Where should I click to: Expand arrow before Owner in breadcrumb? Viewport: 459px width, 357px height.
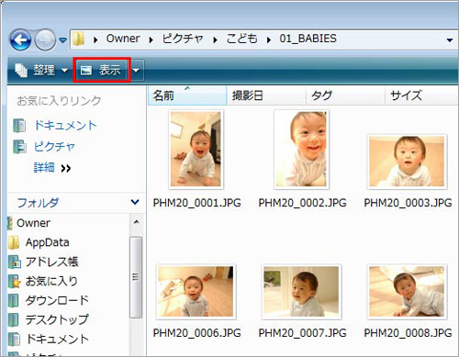coord(95,39)
